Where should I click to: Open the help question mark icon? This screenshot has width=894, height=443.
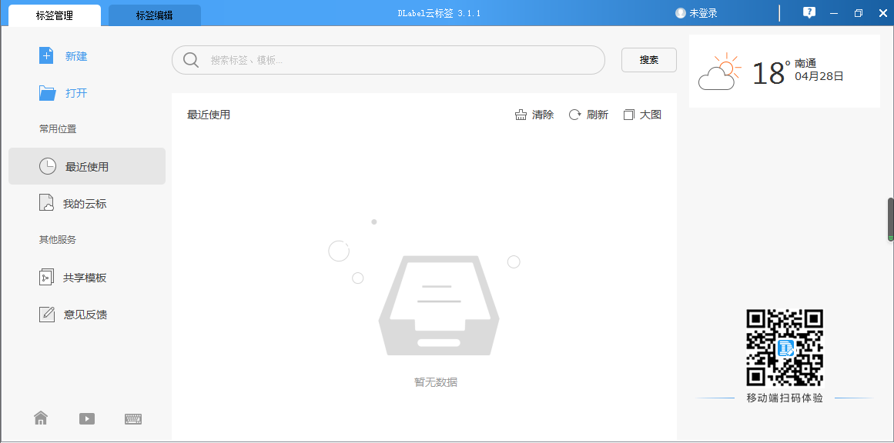tap(809, 13)
